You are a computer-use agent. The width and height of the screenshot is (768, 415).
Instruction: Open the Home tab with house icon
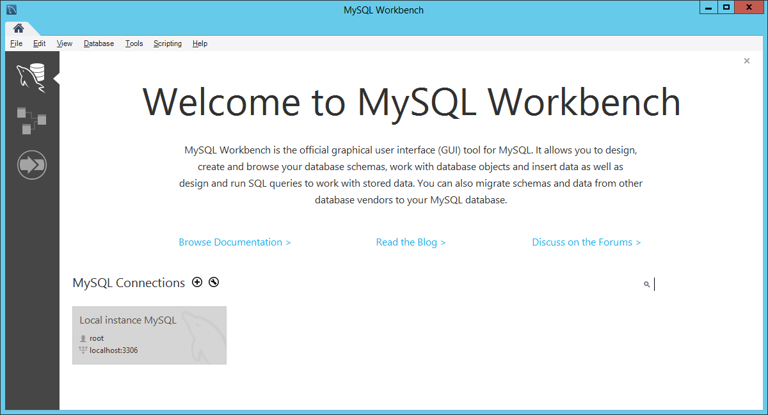coord(19,28)
